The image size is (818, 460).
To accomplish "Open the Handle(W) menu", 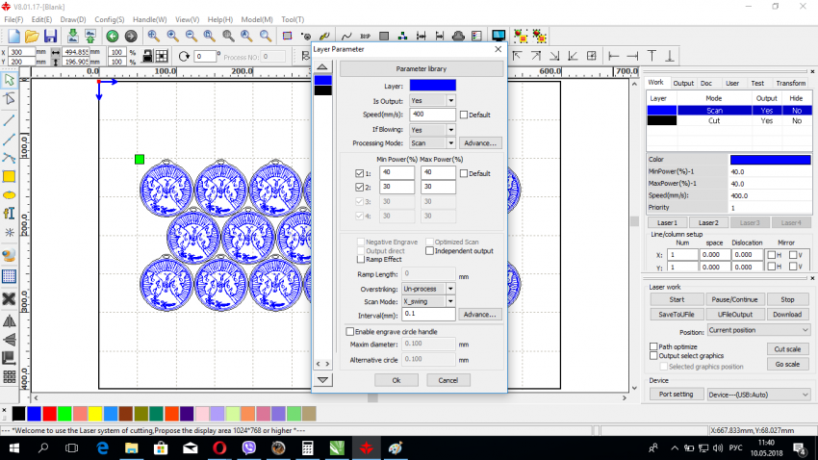I will (x=149, y=19).
